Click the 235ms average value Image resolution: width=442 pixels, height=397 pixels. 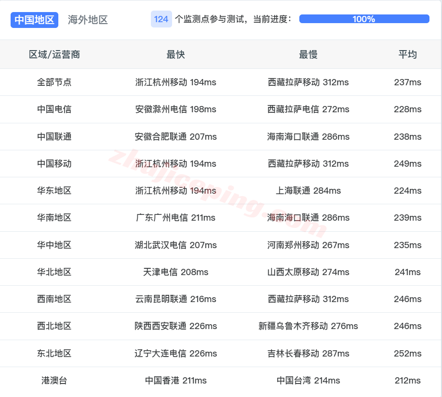[x=408, y=245]
